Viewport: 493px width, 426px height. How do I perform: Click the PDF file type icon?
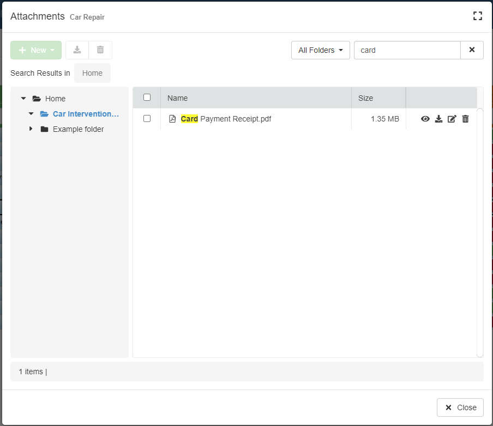click(x=172, y=119)
